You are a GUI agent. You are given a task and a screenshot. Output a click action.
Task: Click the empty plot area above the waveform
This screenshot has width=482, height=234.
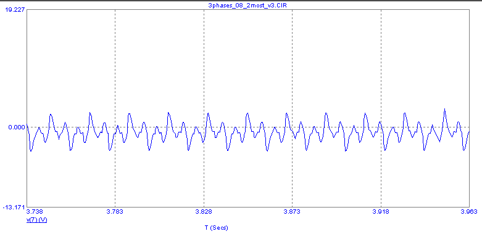coord(247,58)
